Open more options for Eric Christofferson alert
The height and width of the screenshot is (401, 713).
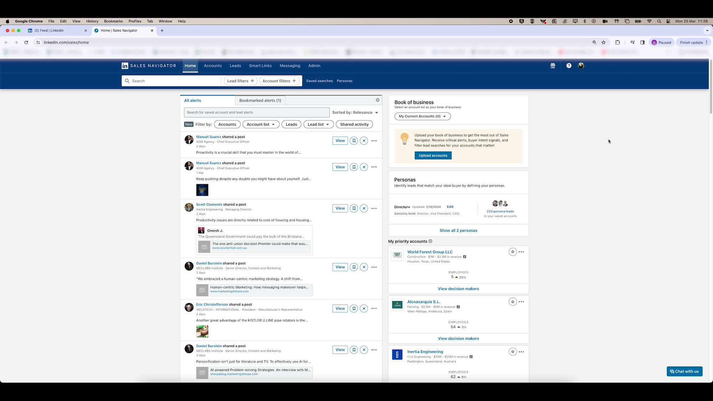click(x=374, y=309)
